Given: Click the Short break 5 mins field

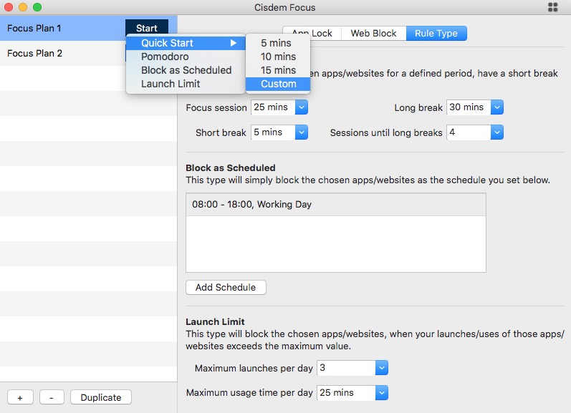Looking at the screenshot, I should 273,132.
